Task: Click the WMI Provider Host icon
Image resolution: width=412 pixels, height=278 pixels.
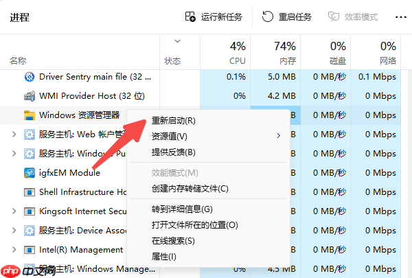Action: tap(30, 96)
